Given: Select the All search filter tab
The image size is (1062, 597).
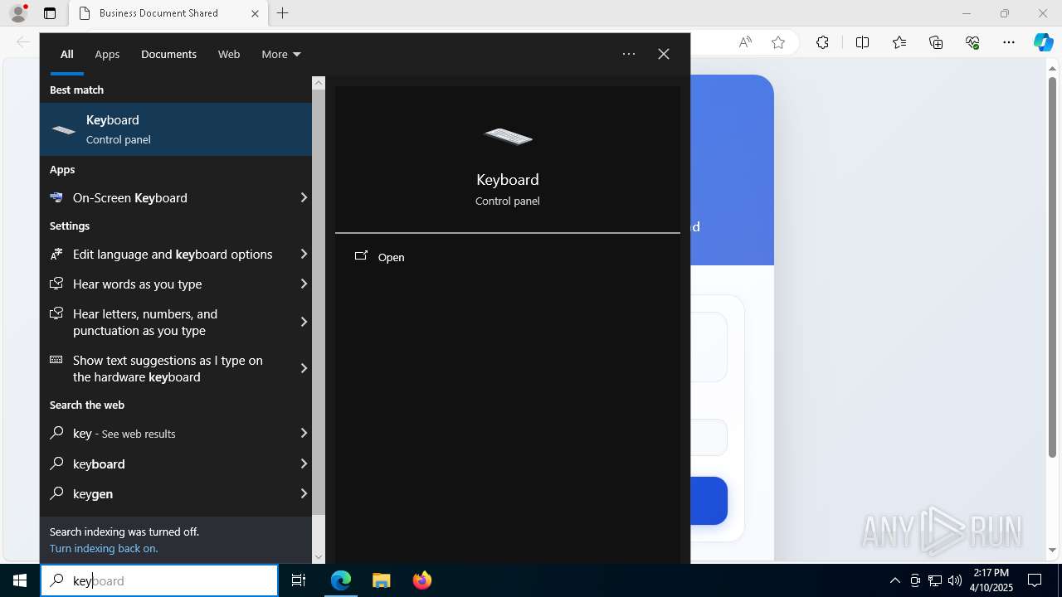Looking at the screenshot, I should (67, 54).
